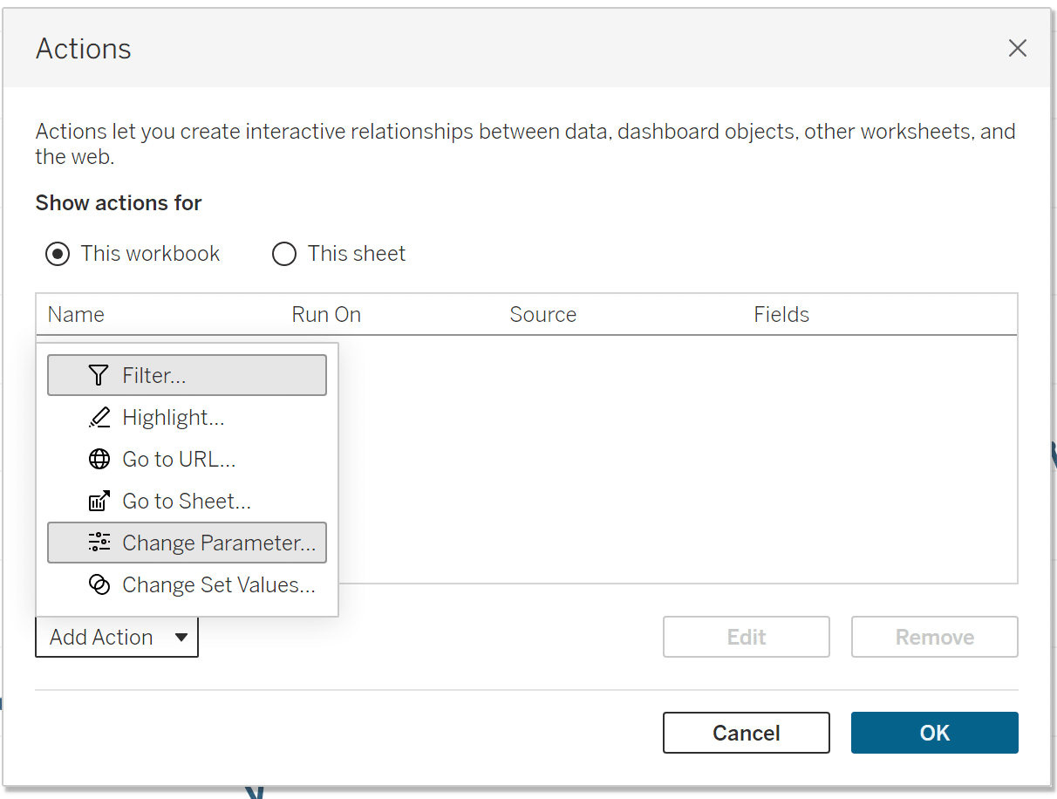The width and height of the screenshot is (1057, 799).
Task: Click the highlighter pen icon beside Highlight
Action: coord(99,417)
